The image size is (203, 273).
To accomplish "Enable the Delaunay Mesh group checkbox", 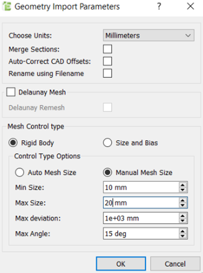I will [x=11, y=92].
